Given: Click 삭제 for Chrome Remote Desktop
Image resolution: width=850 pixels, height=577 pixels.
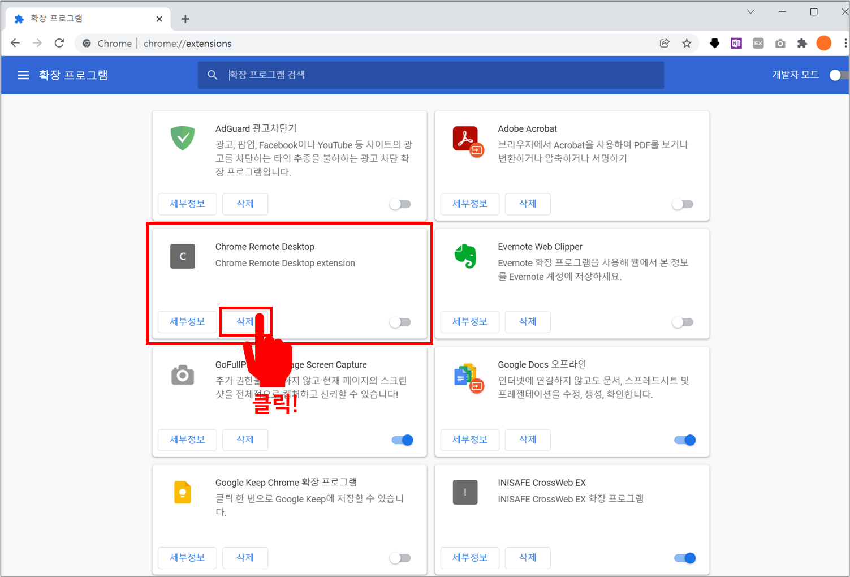Looking at the screenshot, I should pyautogui.click(x=245, y=322).
